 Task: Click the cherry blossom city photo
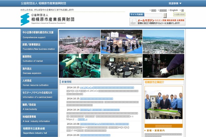(x=80, y=41)
